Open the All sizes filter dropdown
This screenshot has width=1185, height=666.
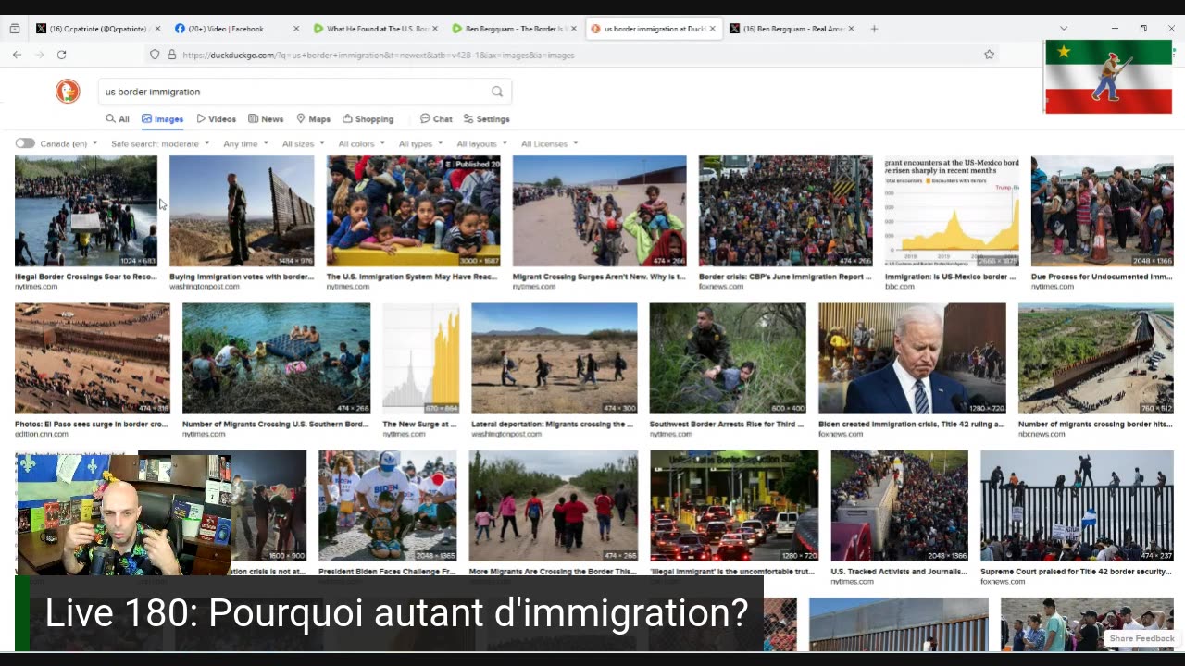click(304, 143)
